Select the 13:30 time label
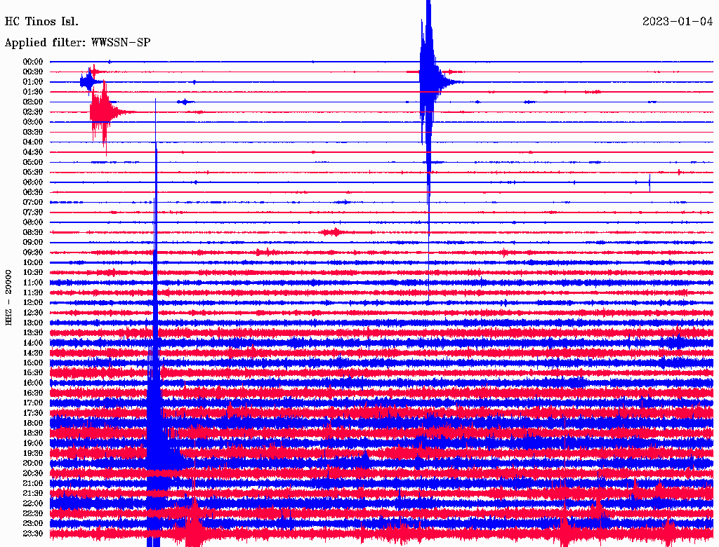Screen dimensions: 719x547 (x=33, y=332)
